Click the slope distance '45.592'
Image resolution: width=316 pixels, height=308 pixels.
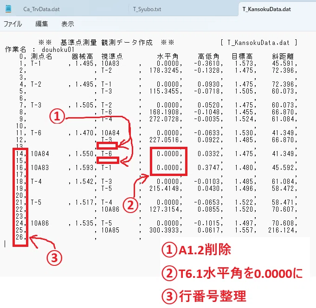(x=283, y=168)
